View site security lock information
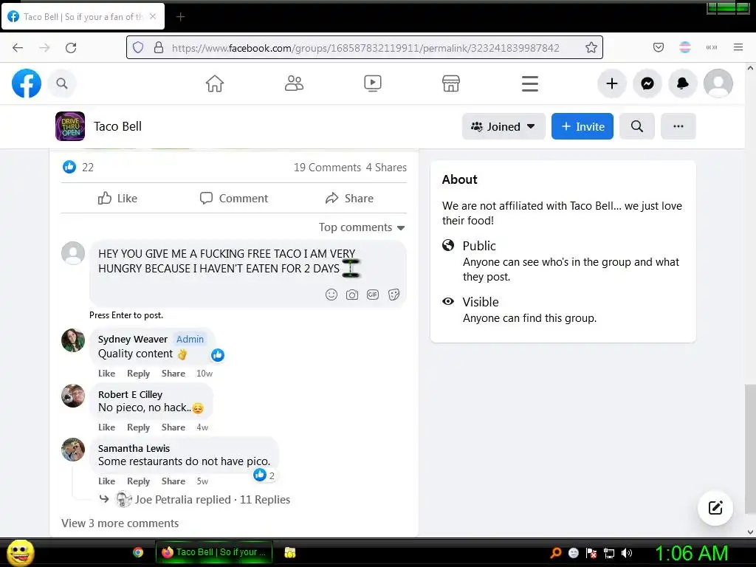This screenshot has width=756, height=567. (158, 47)
